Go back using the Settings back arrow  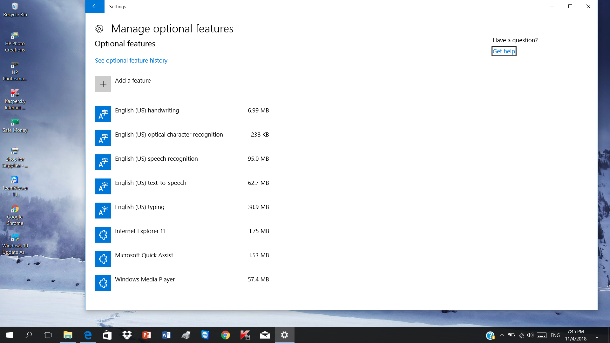[x=95, y=6]
